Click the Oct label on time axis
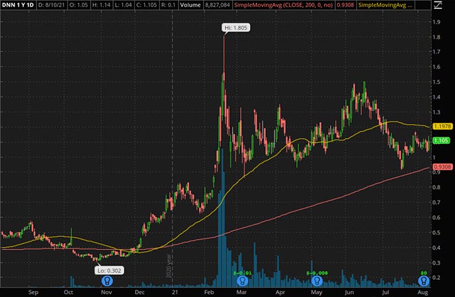The height and width of the screenshot is (297, 455). tap(68, 292)
